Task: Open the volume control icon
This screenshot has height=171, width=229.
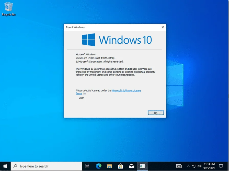Action: pos(199,166)
